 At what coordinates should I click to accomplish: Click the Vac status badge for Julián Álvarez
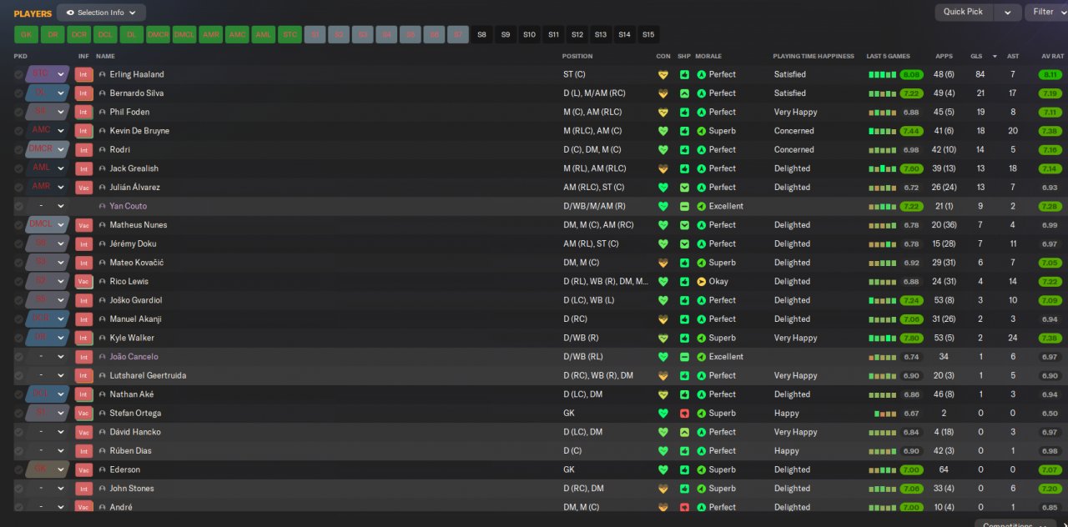[83, 188]
